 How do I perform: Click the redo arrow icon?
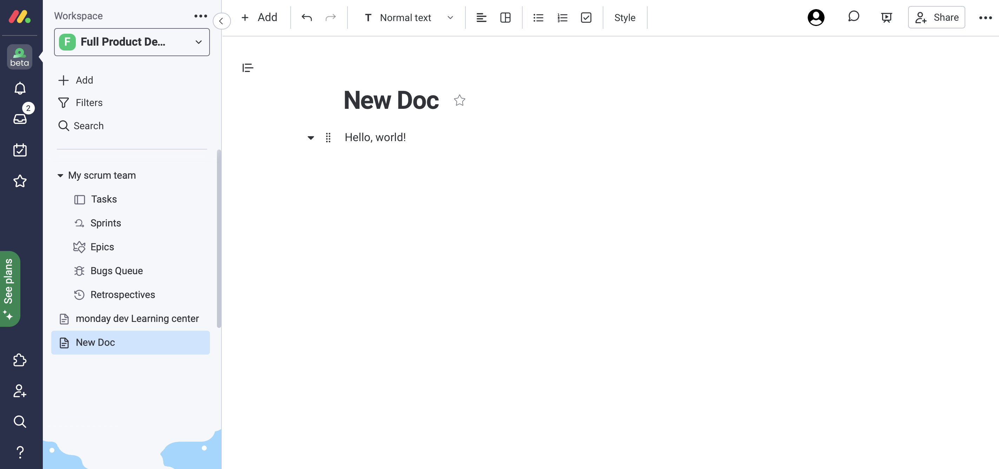tap(331, 17)
